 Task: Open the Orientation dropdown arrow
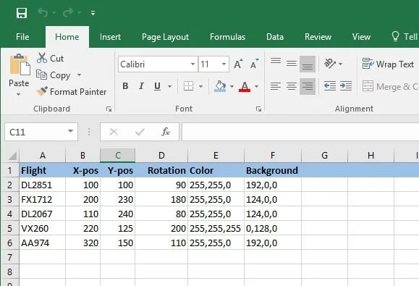pyautogui.click(x=340, y=64)
